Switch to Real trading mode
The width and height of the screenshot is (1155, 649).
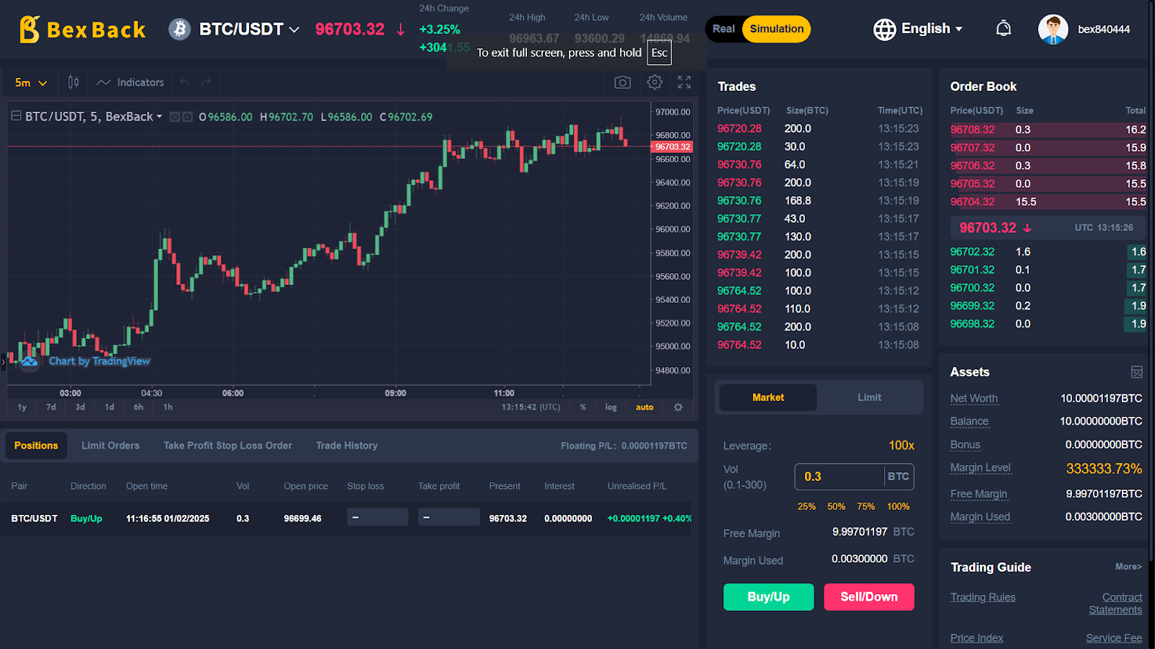point(723,29)
